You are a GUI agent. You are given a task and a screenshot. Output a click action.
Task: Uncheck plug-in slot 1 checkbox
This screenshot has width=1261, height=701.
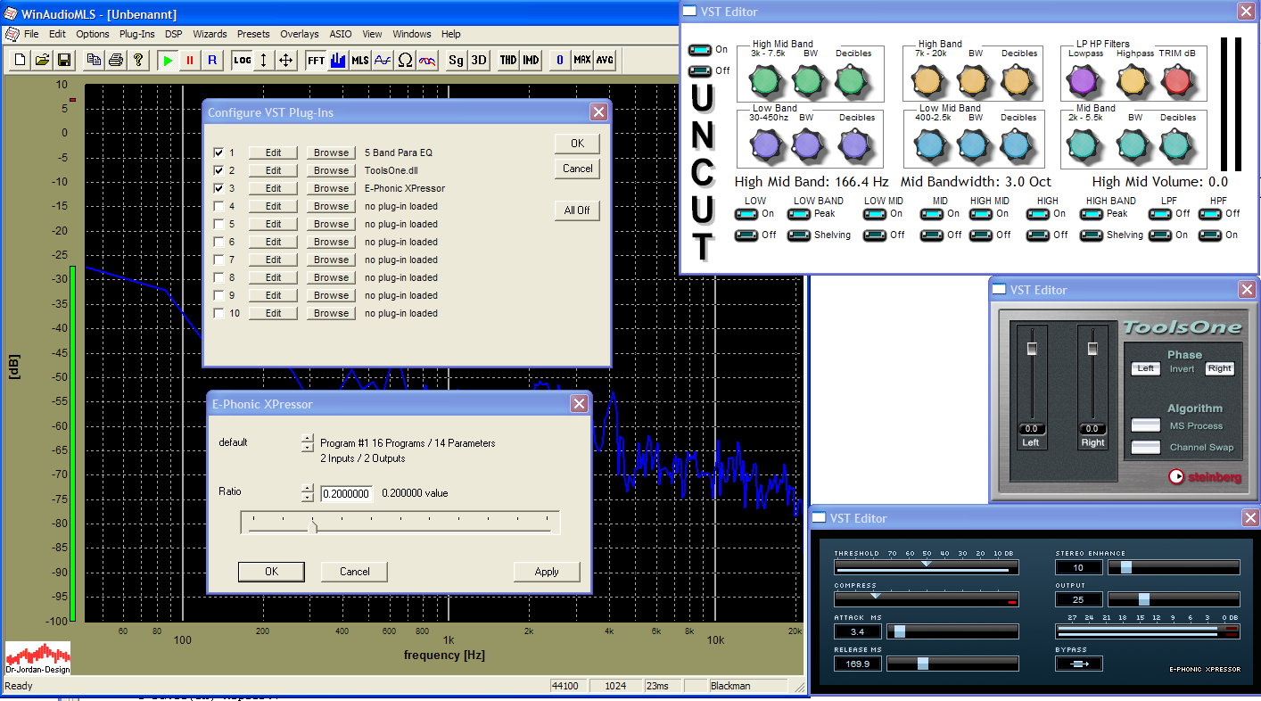pyautogui.click(x=219, y=153)
